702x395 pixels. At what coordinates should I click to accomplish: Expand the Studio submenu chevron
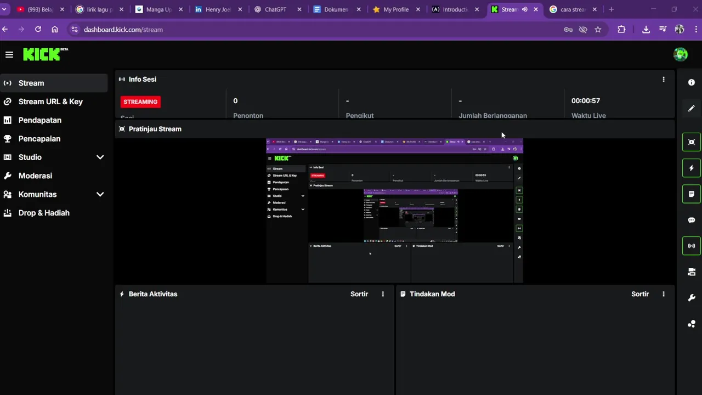point(100,157)
